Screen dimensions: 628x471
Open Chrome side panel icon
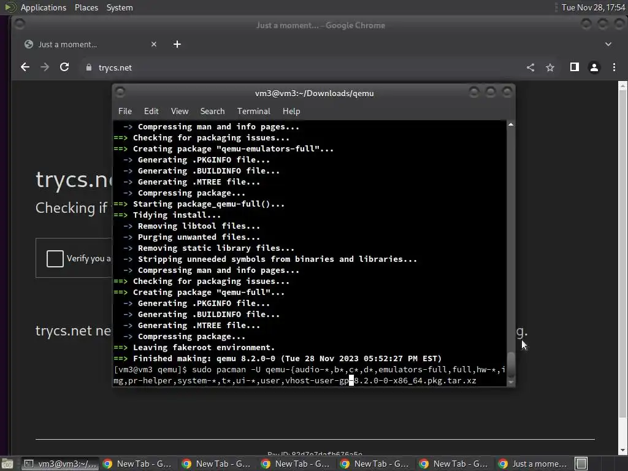pos(575,67)
